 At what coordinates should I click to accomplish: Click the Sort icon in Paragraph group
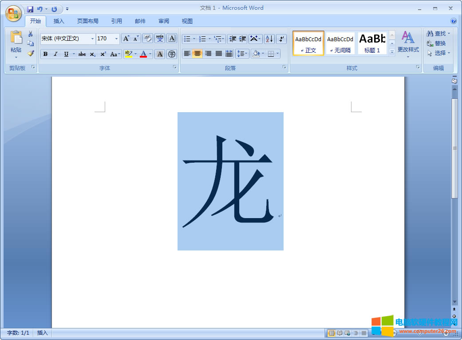[x=269, y=39]
